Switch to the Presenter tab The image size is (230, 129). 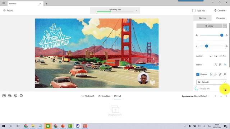click(x=221, y=18)
